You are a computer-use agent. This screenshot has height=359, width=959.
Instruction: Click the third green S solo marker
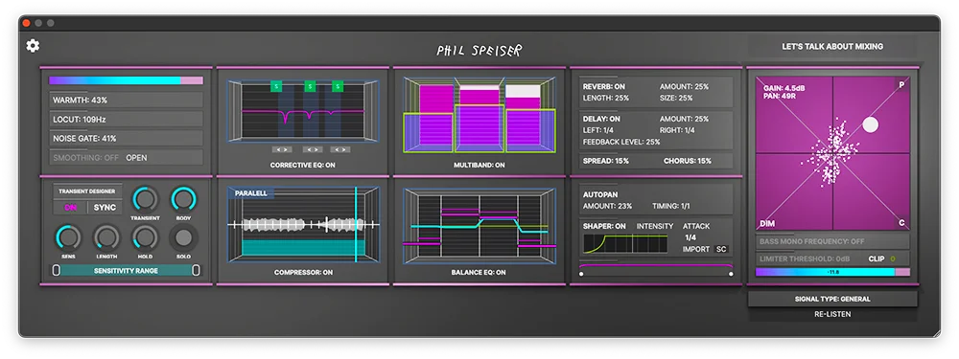tap(337, 87)
